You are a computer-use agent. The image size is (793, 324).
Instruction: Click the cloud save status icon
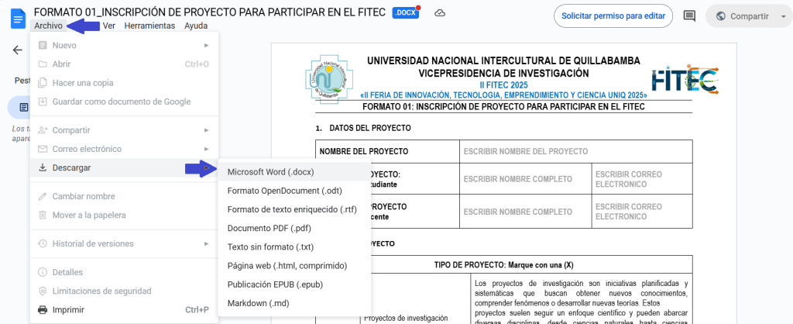click(x=440, y=13)
